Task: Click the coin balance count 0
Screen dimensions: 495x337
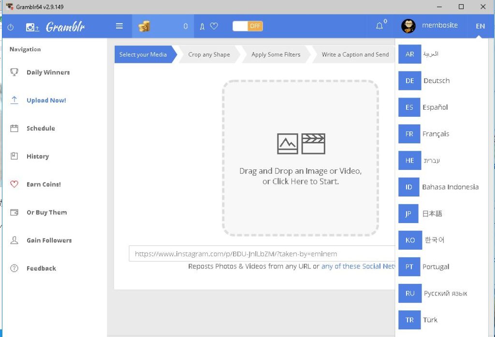Action: (x=186, y=27)
